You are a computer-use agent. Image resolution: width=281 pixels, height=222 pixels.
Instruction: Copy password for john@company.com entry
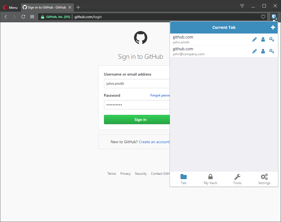coord(272,51)
